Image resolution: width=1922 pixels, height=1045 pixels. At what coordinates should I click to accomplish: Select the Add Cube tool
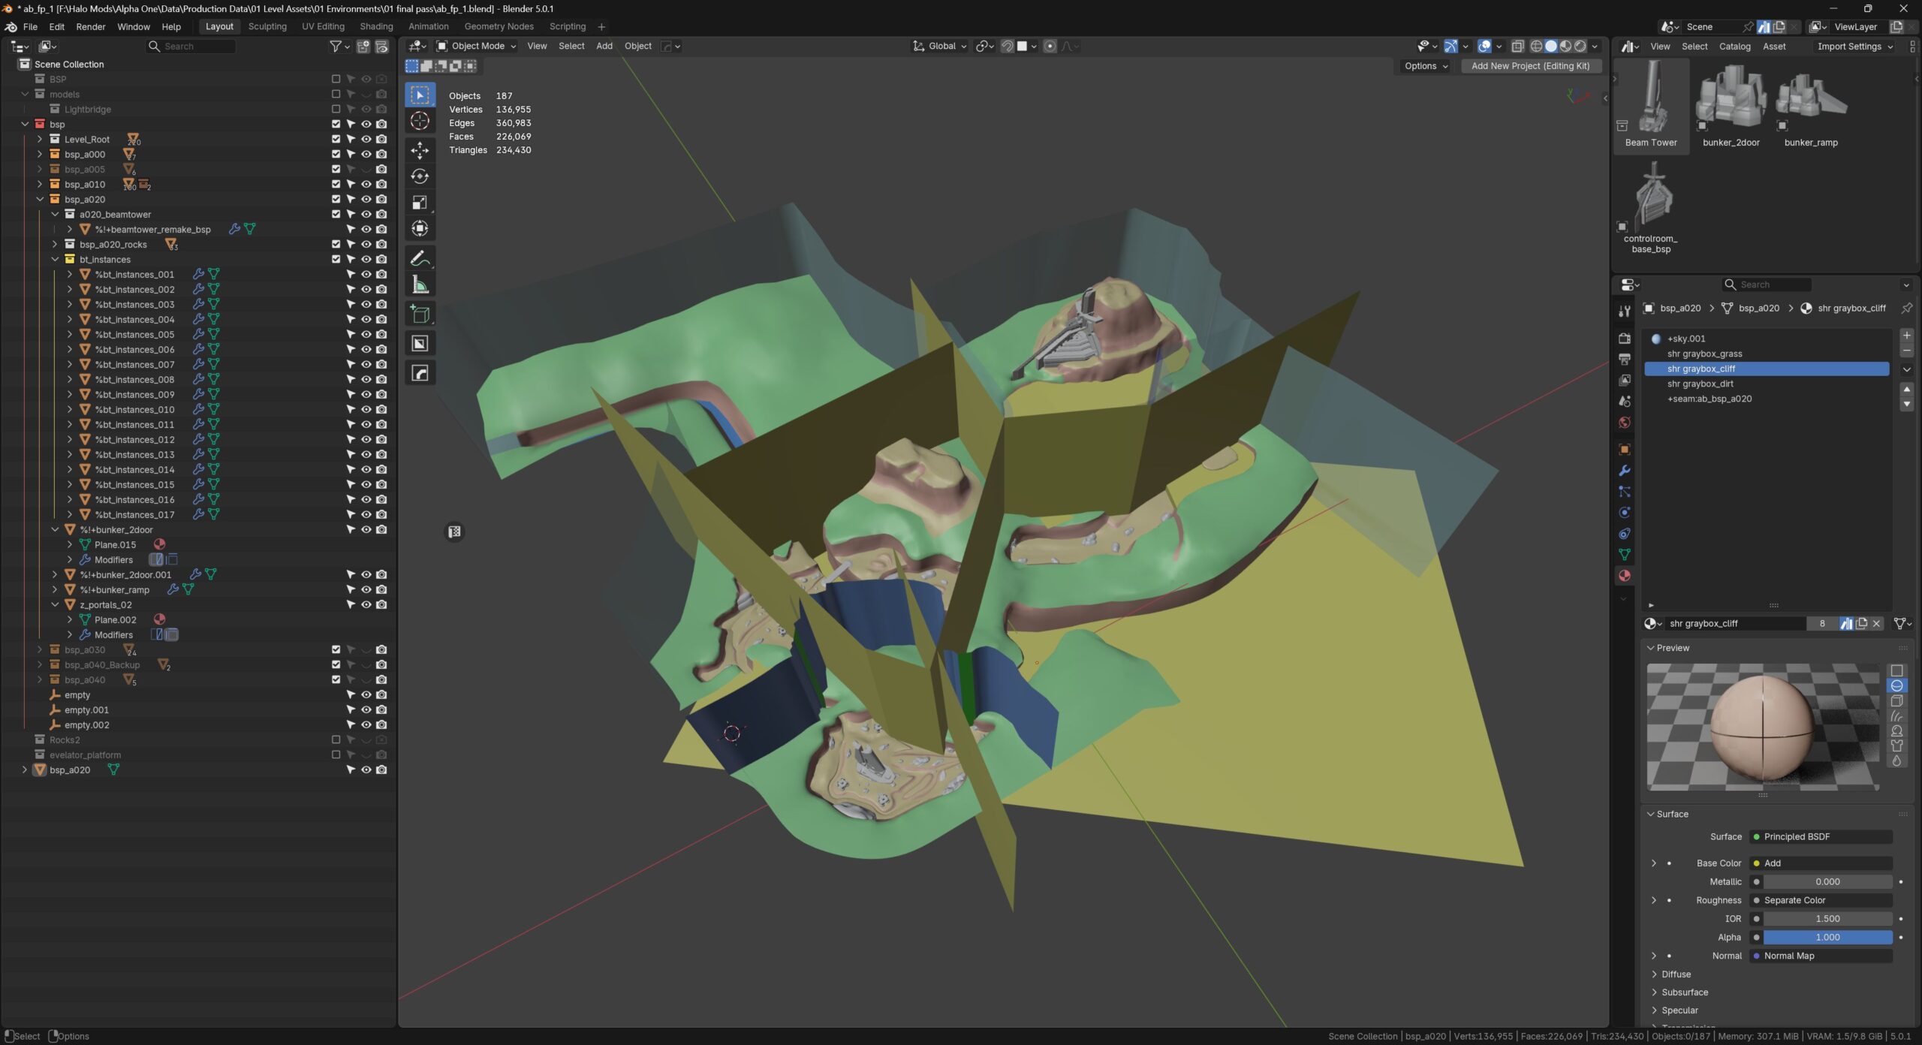[x=420, y=315]
